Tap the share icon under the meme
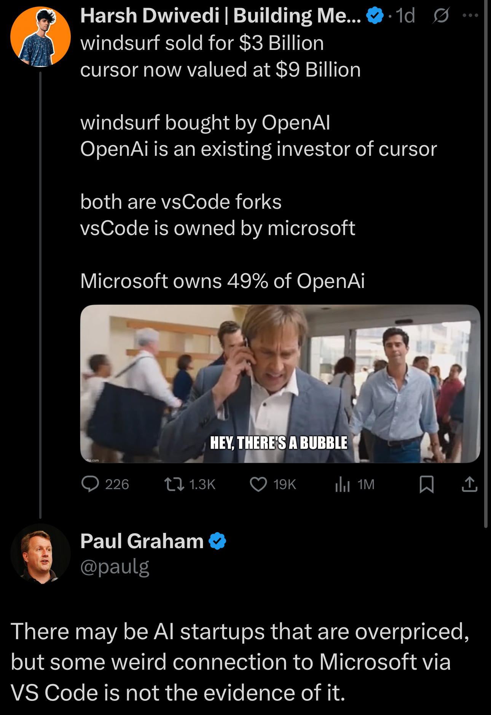The image size is (491, 715). pos(469,484)
